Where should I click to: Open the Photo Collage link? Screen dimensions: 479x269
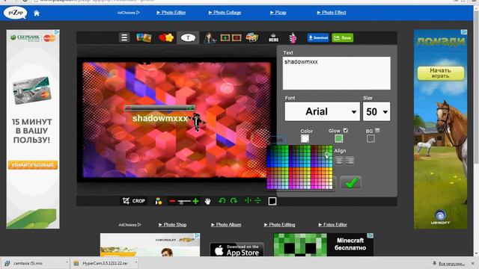coord(225,13)
